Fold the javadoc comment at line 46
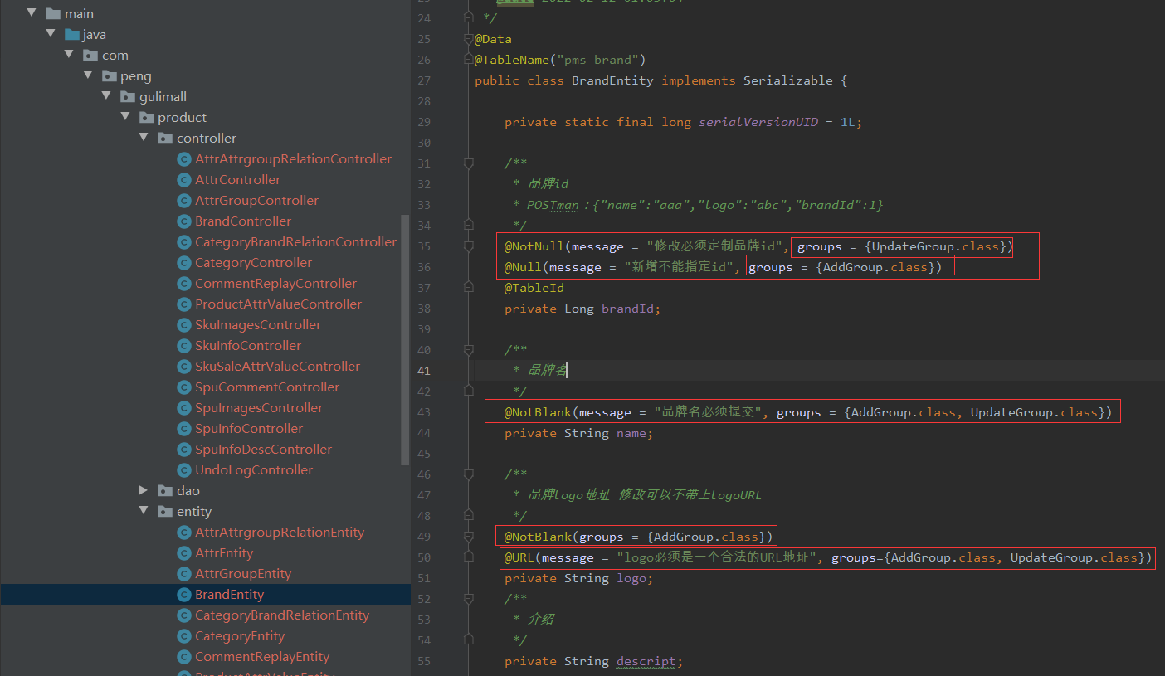The height and width of the screenshot is (676, 1165). click(x=469, y=474)
